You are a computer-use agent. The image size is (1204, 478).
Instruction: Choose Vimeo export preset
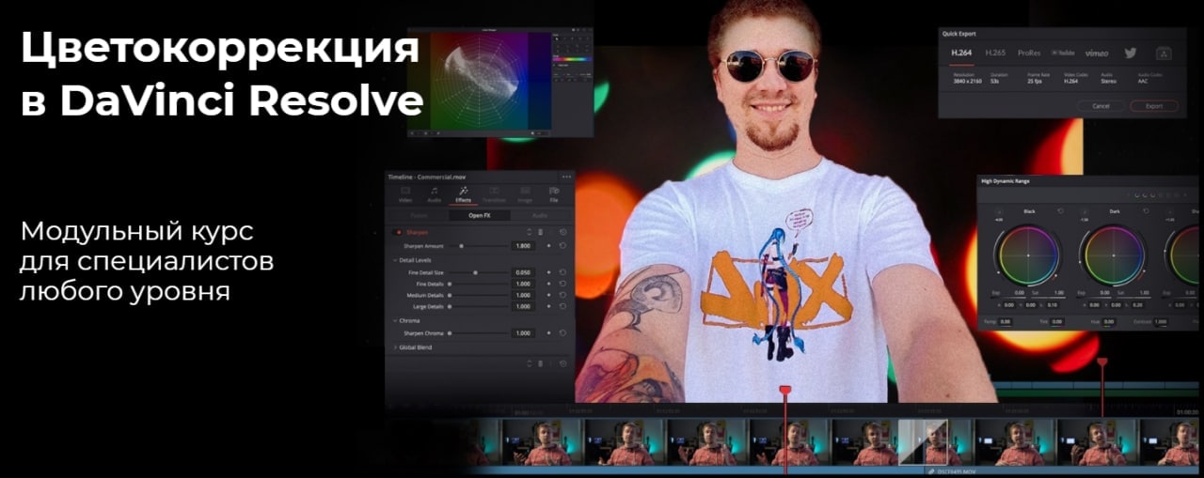pyautogui.click(x=1097, y=53)
